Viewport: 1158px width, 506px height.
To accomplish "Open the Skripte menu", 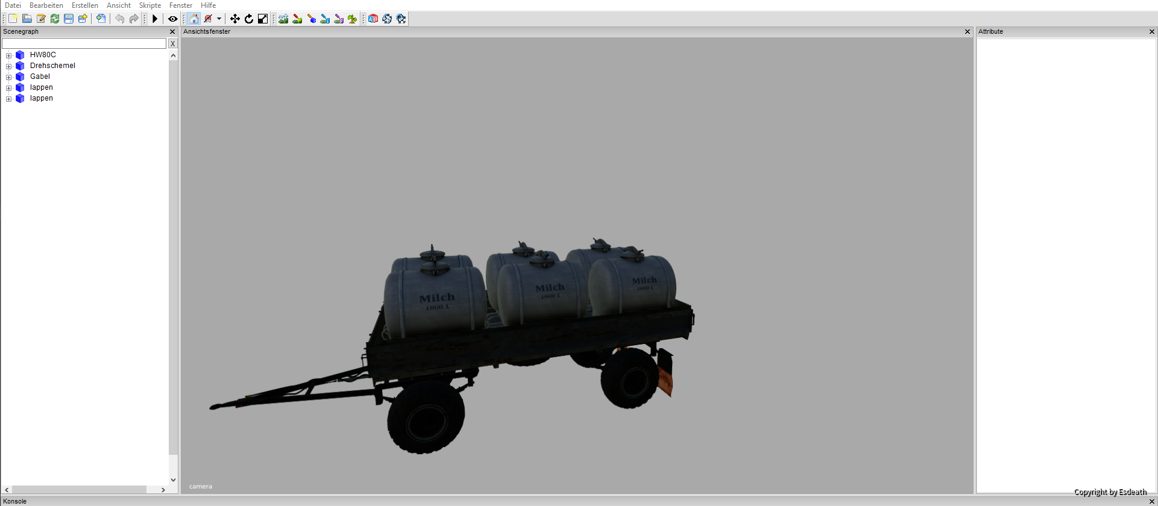I will point(150,5).
